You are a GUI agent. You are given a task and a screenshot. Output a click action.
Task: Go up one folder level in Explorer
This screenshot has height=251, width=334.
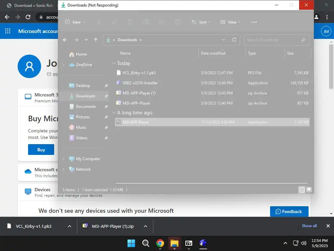click(x=96, y=40)
